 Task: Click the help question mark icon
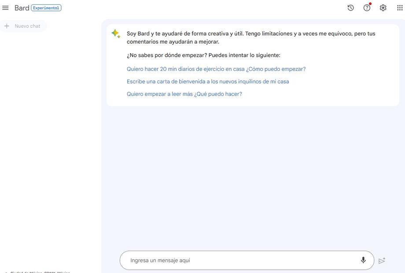tap(367, 8)
